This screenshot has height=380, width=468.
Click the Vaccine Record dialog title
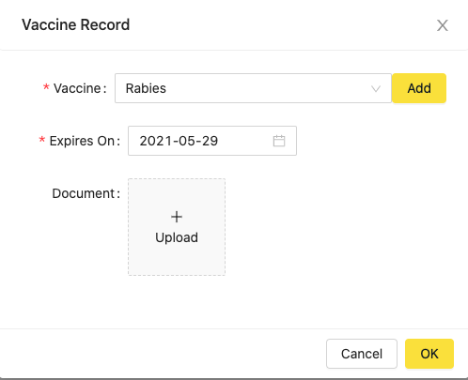pos(75,24)
